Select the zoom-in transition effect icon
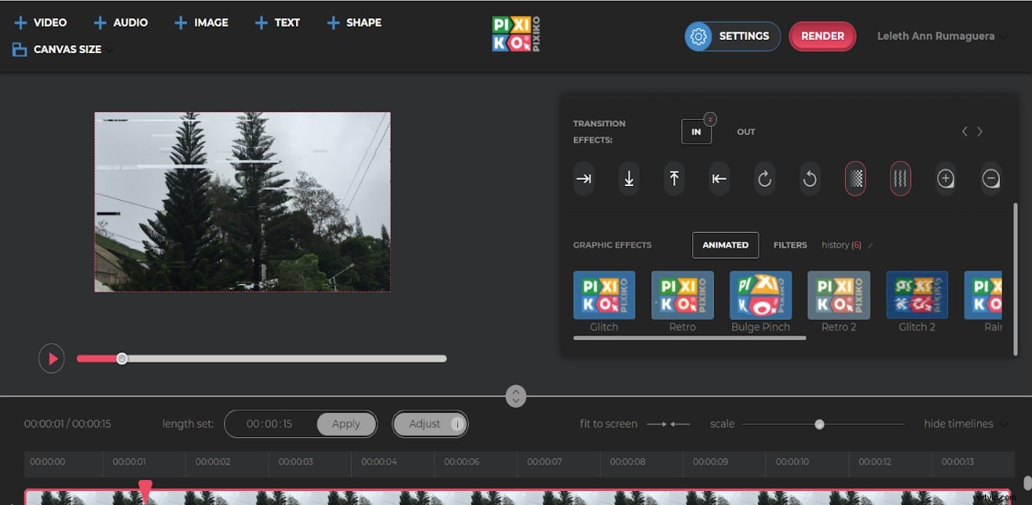The height and width of the screenshot is (505, 1032). click(946, 178)
